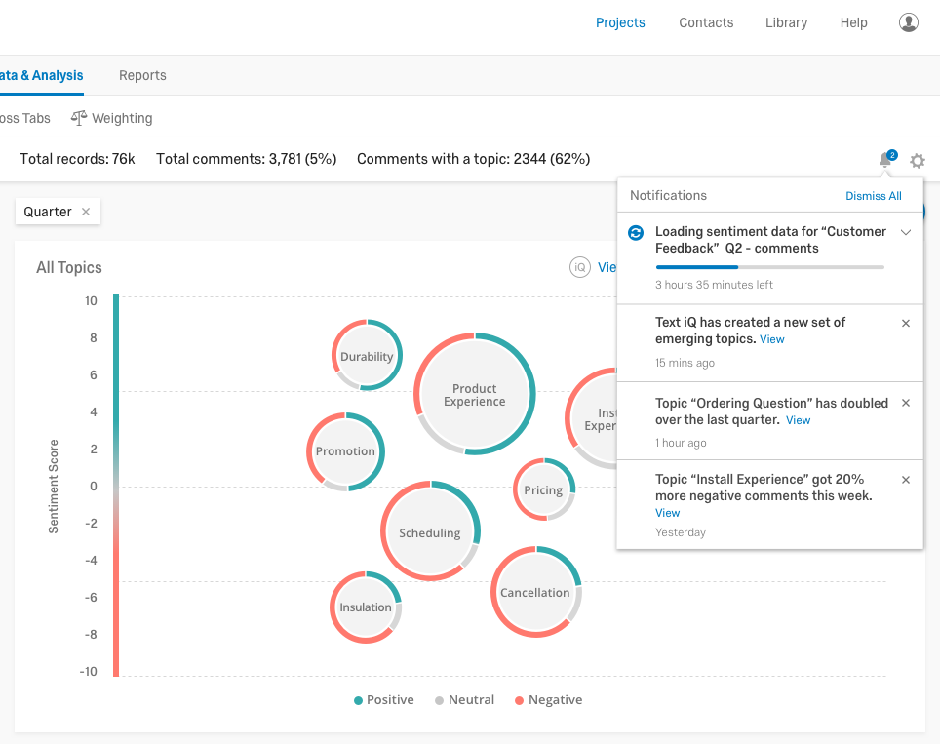Dismiss the Ordering Question notification
The width and height of the screenshot is (940, 744).
pyautogui.click(x=906, y=403)
